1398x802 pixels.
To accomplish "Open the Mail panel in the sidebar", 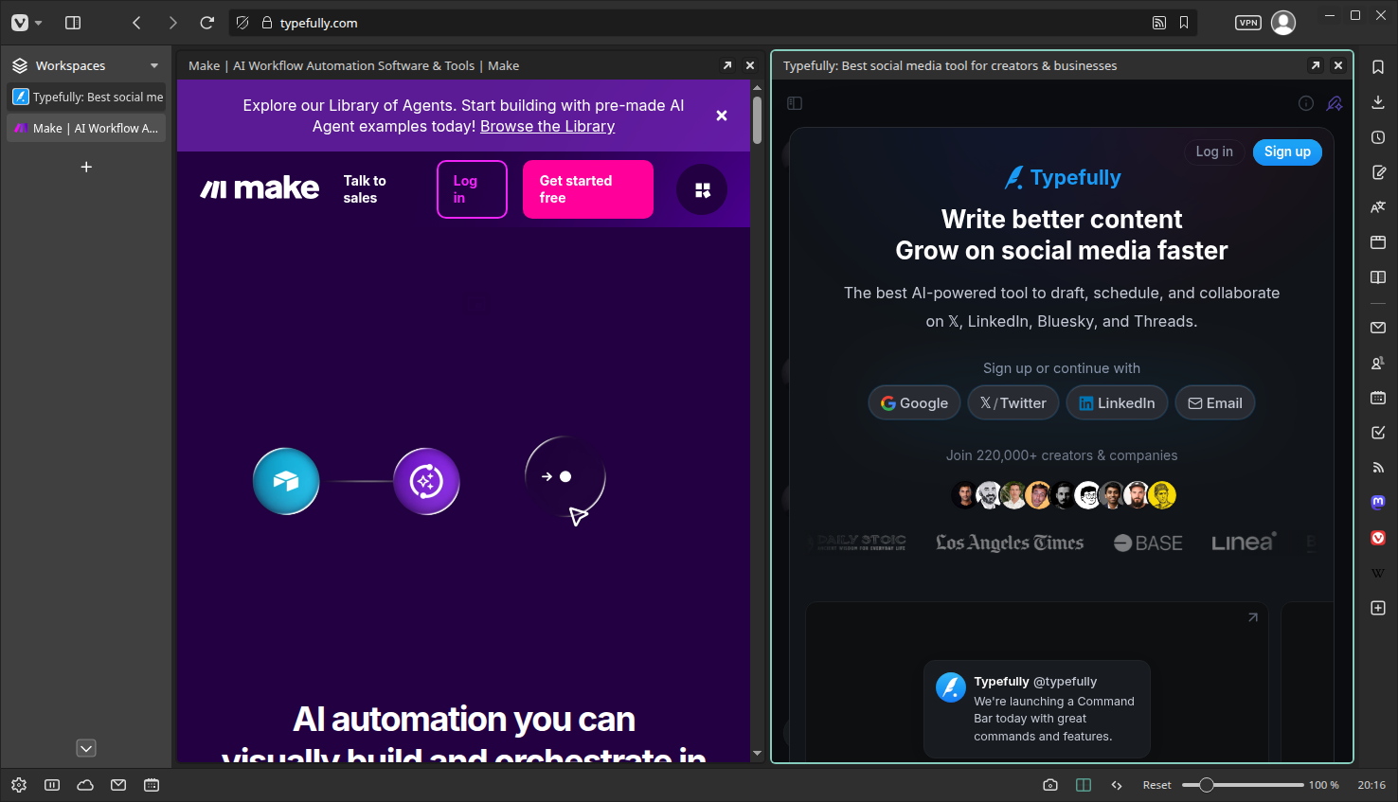I will (1378, 327).
